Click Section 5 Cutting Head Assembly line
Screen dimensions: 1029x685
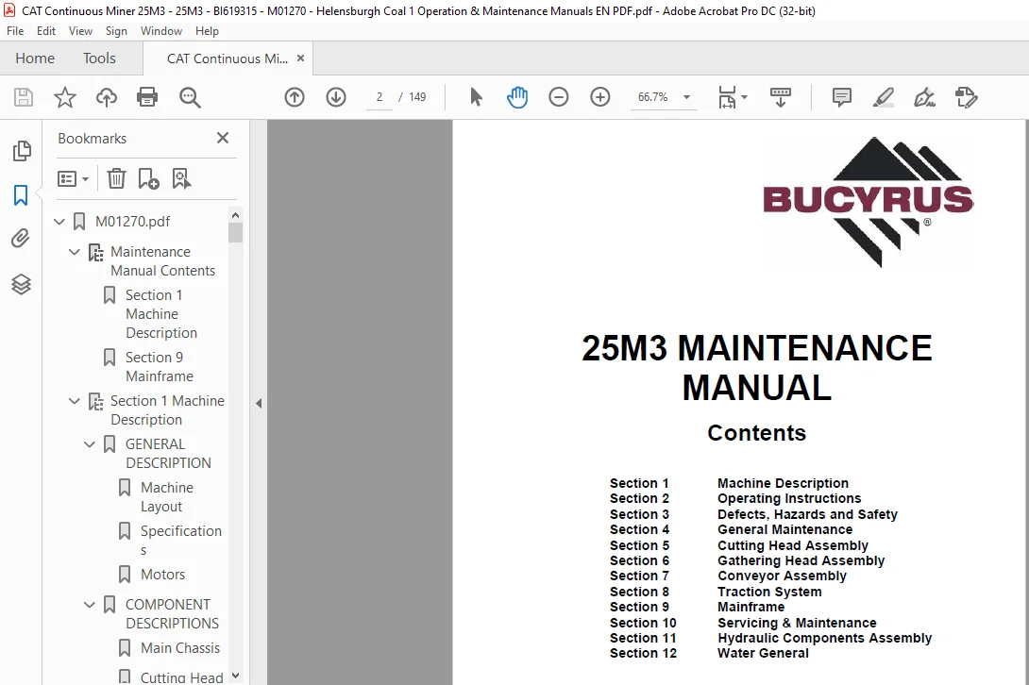coord(739,545)
